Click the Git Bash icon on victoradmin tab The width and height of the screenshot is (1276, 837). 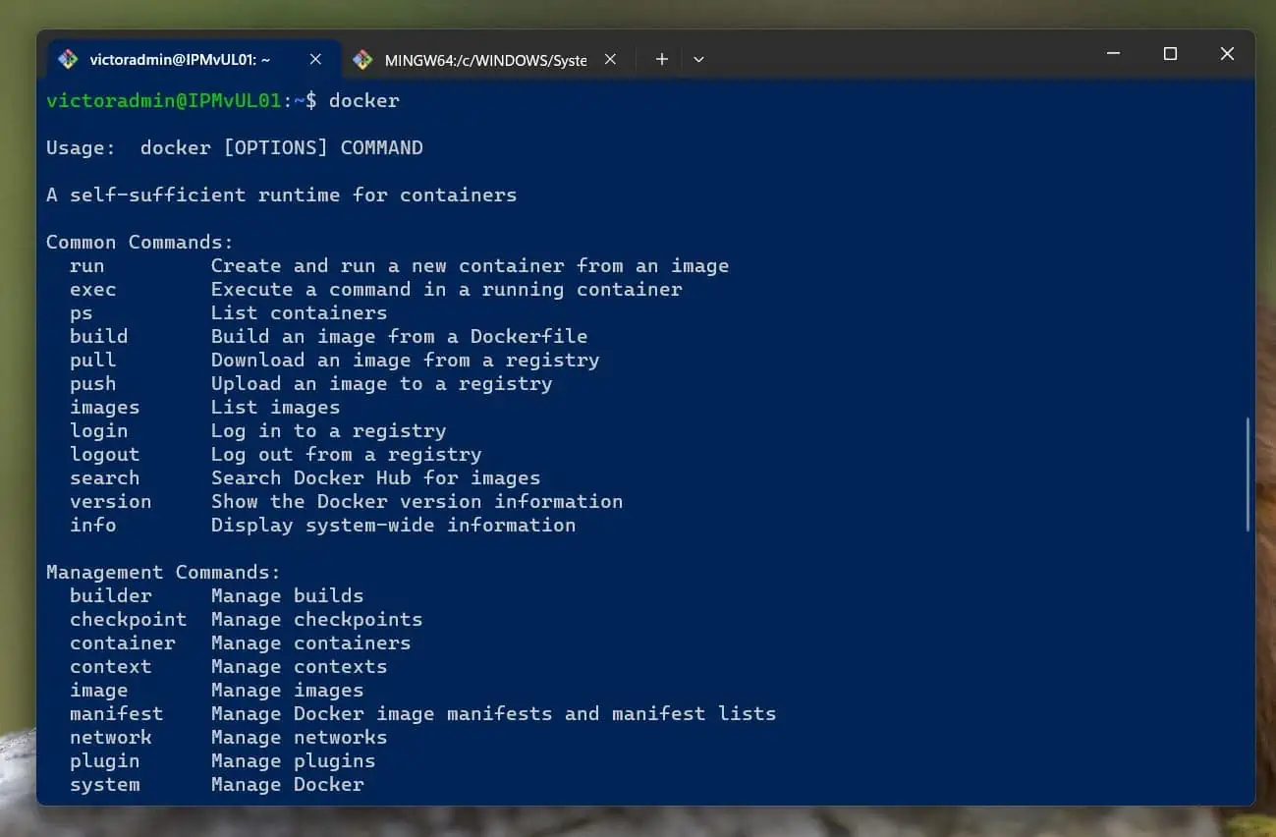pos(68,59)
